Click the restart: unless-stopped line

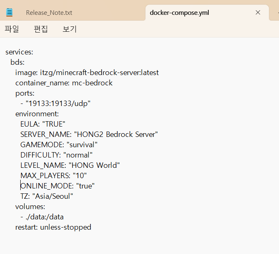tap(53, 227)
